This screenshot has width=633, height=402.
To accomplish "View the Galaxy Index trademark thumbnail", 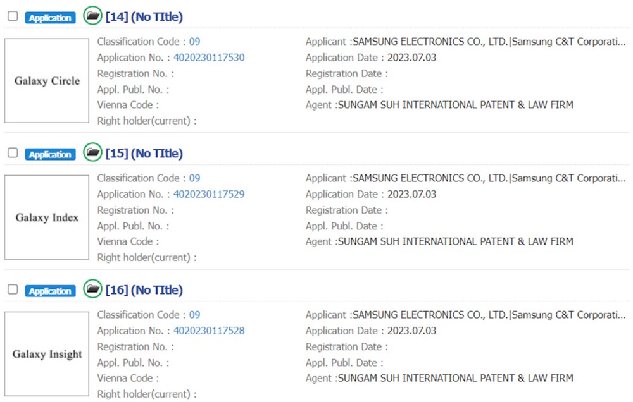I will click(47, 217).
